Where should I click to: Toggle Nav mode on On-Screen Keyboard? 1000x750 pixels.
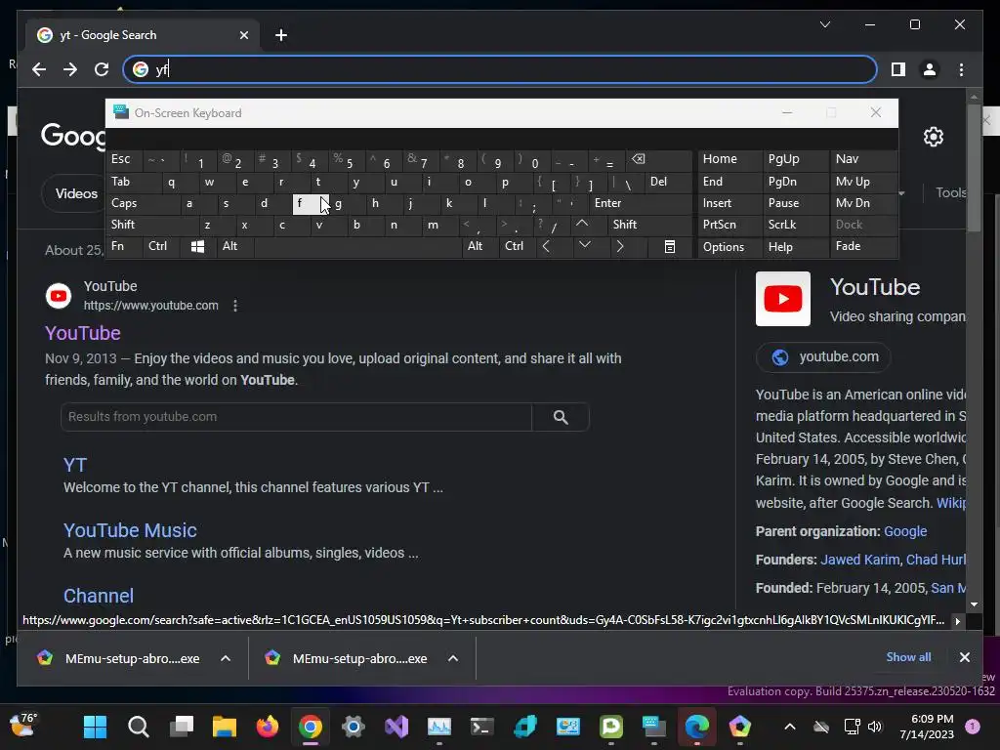pos(863,159)
